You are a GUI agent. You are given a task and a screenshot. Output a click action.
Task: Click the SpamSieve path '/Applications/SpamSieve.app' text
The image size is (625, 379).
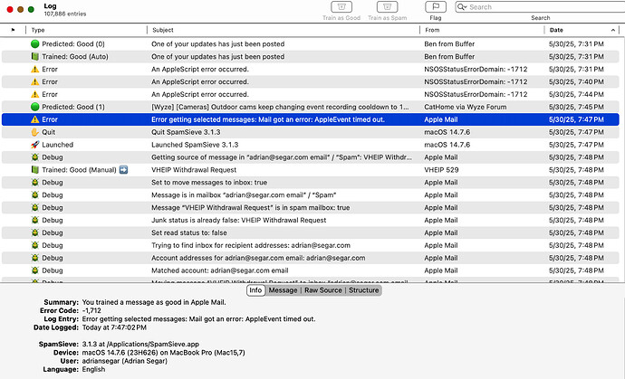[x=153, y=344]
